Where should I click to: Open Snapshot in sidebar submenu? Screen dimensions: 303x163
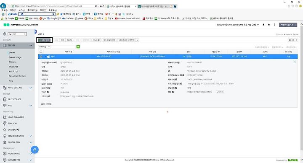13,67
